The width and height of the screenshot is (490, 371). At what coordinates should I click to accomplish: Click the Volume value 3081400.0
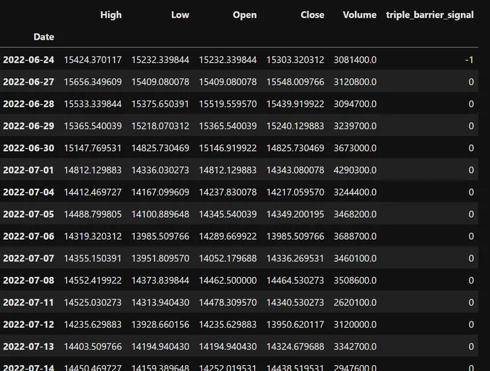click(x=355, y=60)
